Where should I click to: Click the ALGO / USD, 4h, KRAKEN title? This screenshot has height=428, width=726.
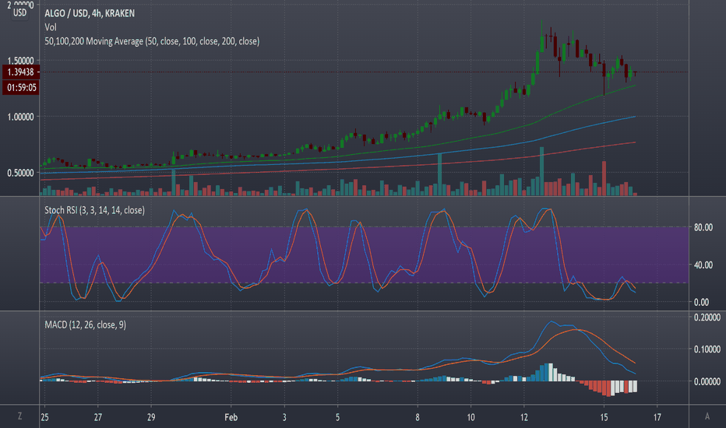coord(90,13)
